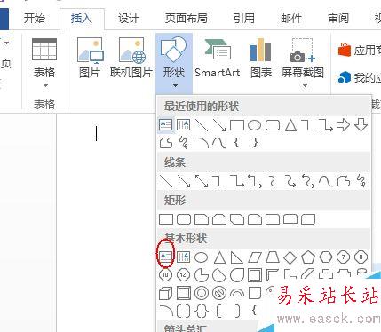Select elbow double-arrow connector in 线条
The image size is (381, 332).
coord(255,181)
